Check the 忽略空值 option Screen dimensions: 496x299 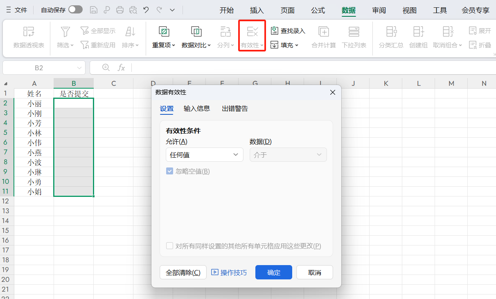coord(169,171)
